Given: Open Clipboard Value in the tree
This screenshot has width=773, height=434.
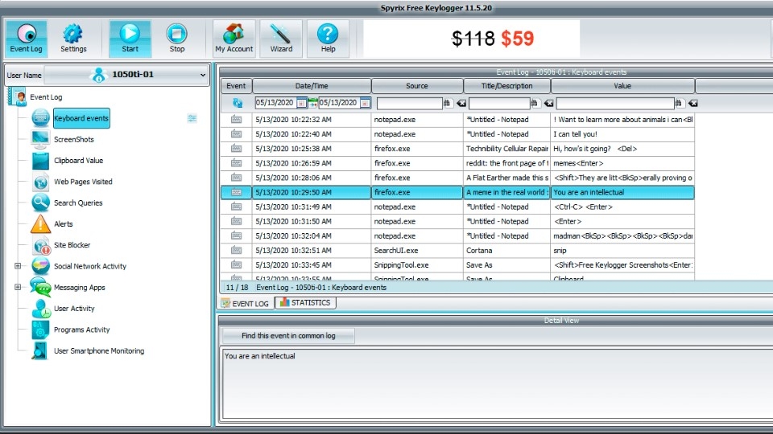Looking at the screenshot, I should pyautogui.click(x=78, y=161).
